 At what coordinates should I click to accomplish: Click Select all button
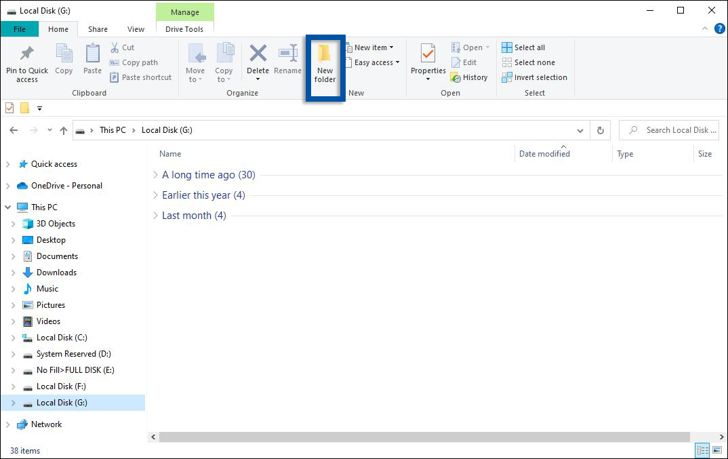pyautogui.click(x=523, y=47)
